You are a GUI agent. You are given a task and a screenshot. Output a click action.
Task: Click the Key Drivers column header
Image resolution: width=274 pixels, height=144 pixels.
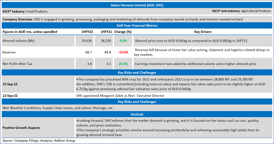pyautogui.click(x=203, y=32)
